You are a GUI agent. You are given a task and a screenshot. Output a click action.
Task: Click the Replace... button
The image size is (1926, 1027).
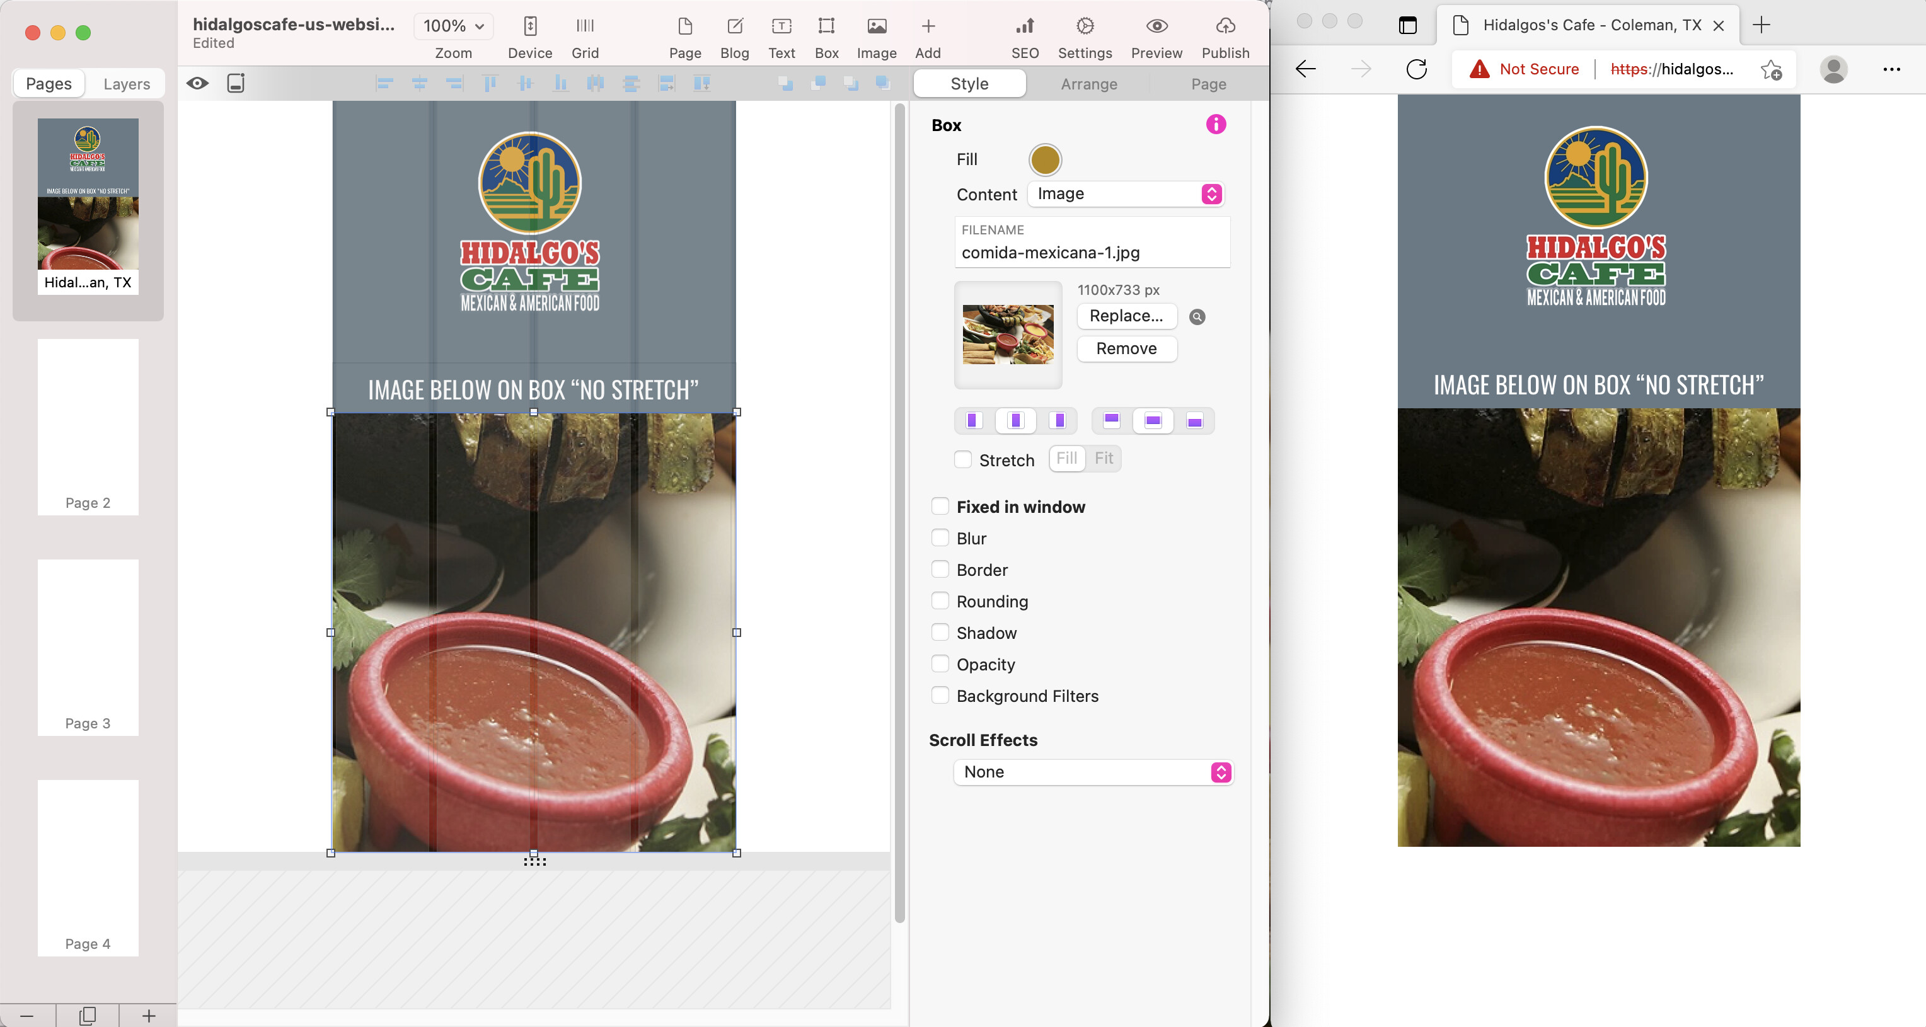1126,316
